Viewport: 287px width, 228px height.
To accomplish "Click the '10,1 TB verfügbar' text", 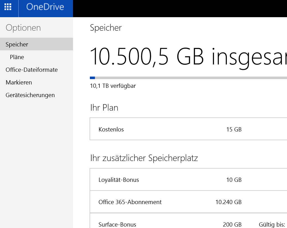I will [x=113, y=86].
